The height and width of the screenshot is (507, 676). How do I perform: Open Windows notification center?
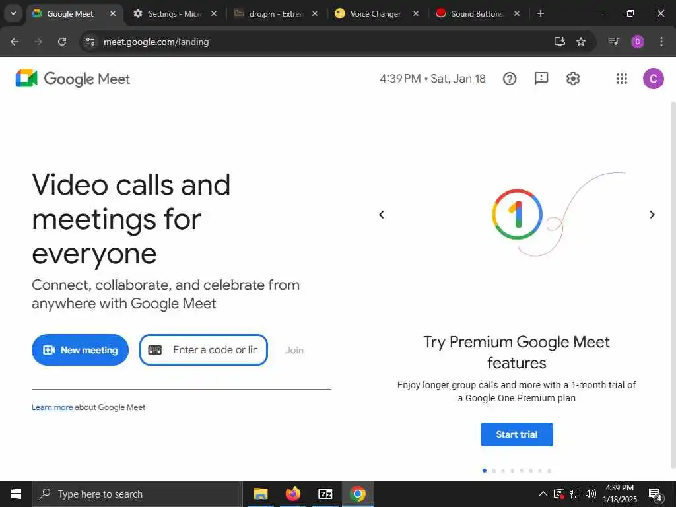pos(656,494)
